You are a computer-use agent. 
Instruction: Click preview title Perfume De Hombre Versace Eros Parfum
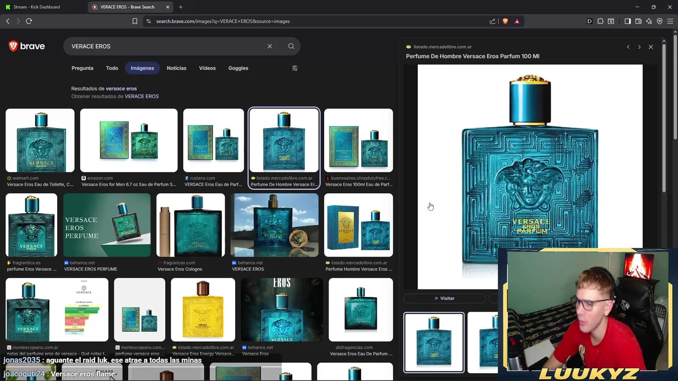[x=472, y=56]
